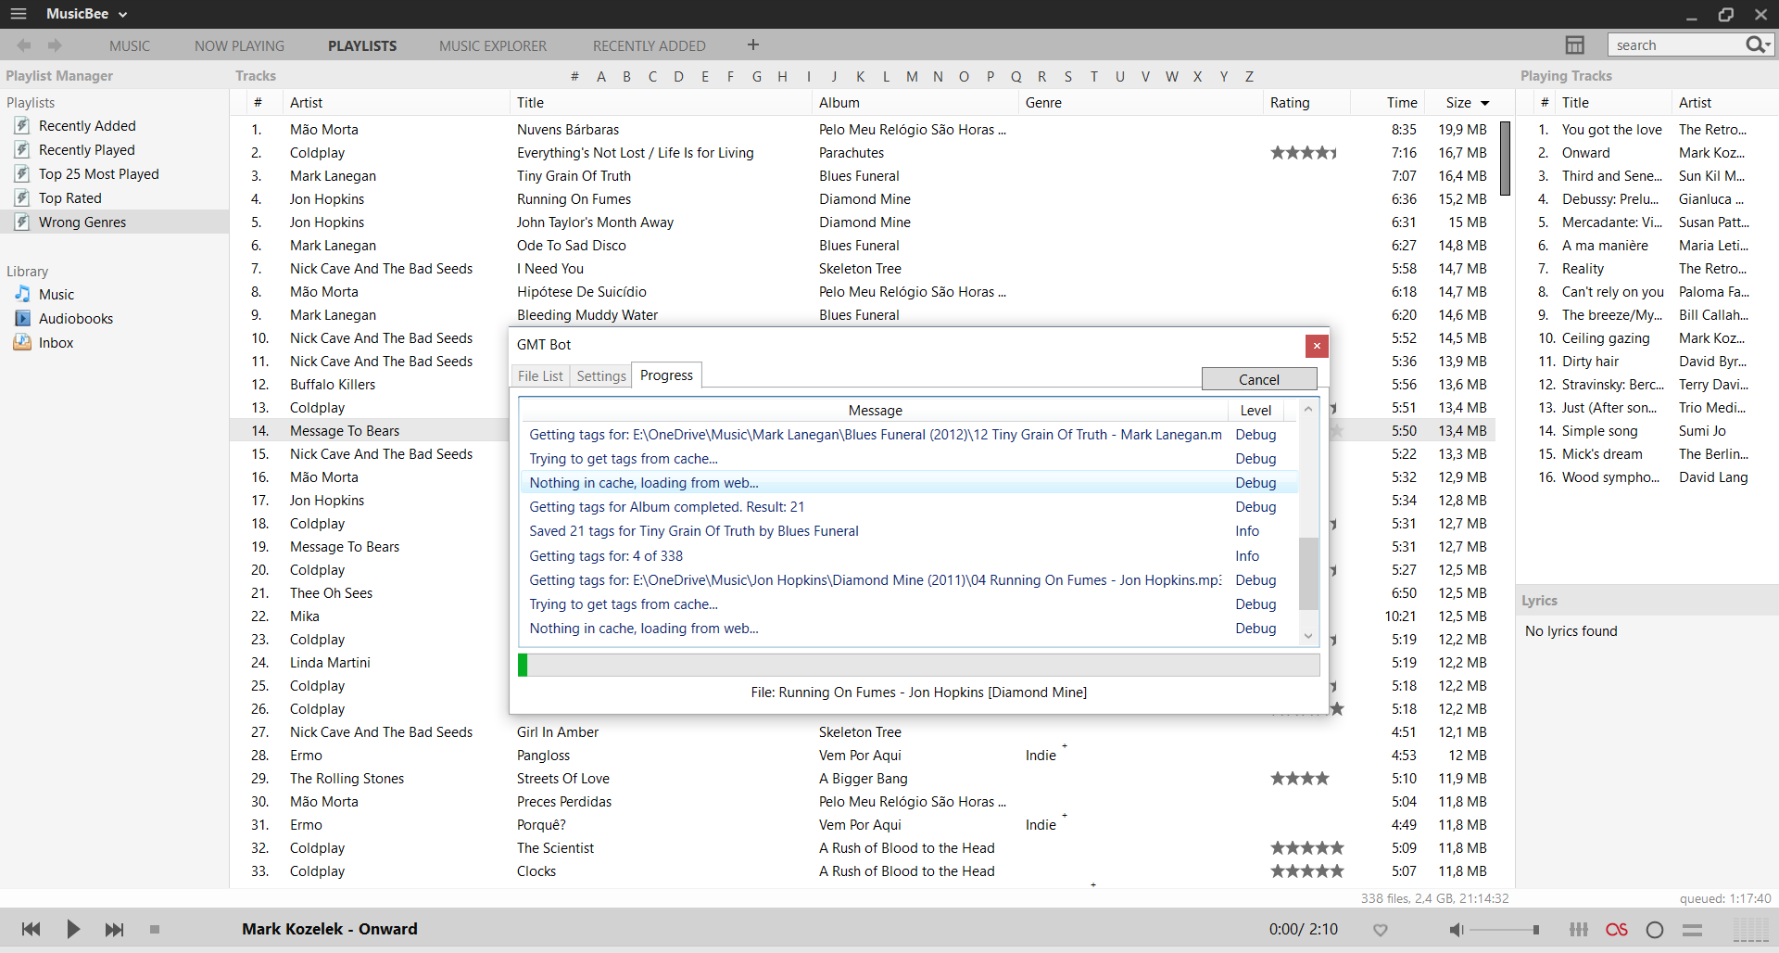
Task: Open the Audiobooks library icon
Action: pos(22,318)
